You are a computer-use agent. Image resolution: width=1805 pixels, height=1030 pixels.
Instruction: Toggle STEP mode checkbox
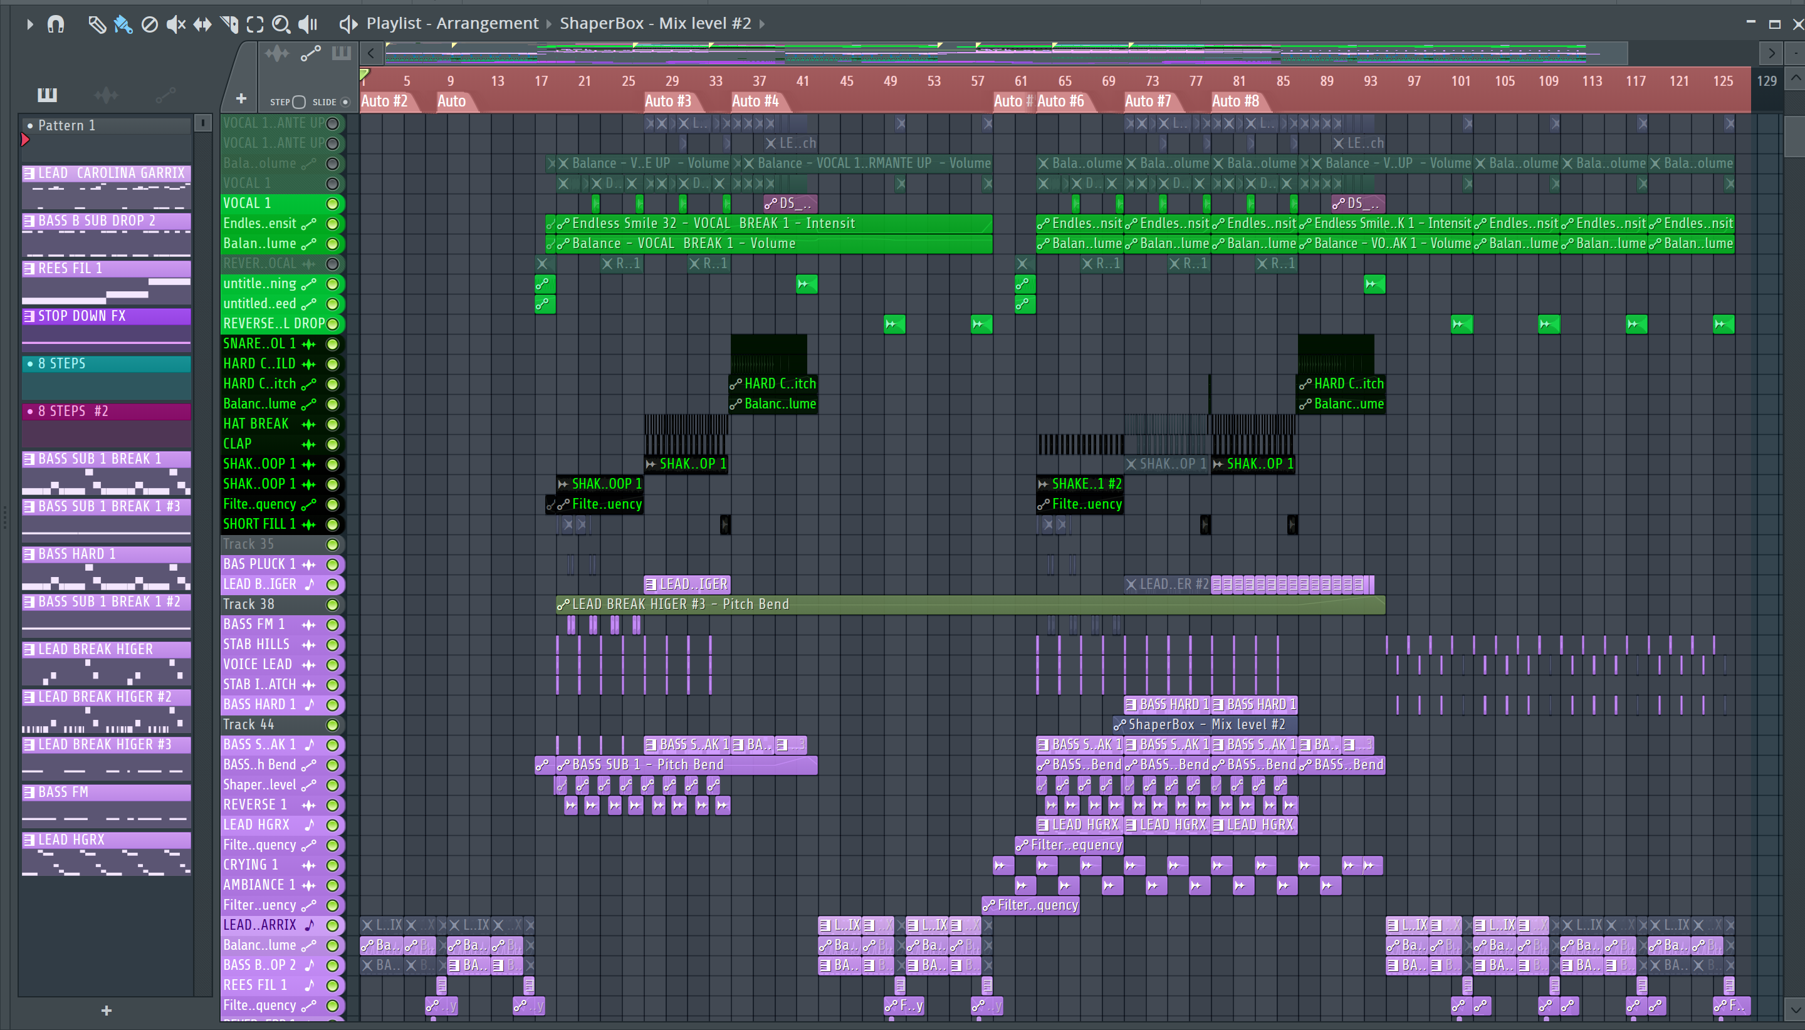coord(298,102)
